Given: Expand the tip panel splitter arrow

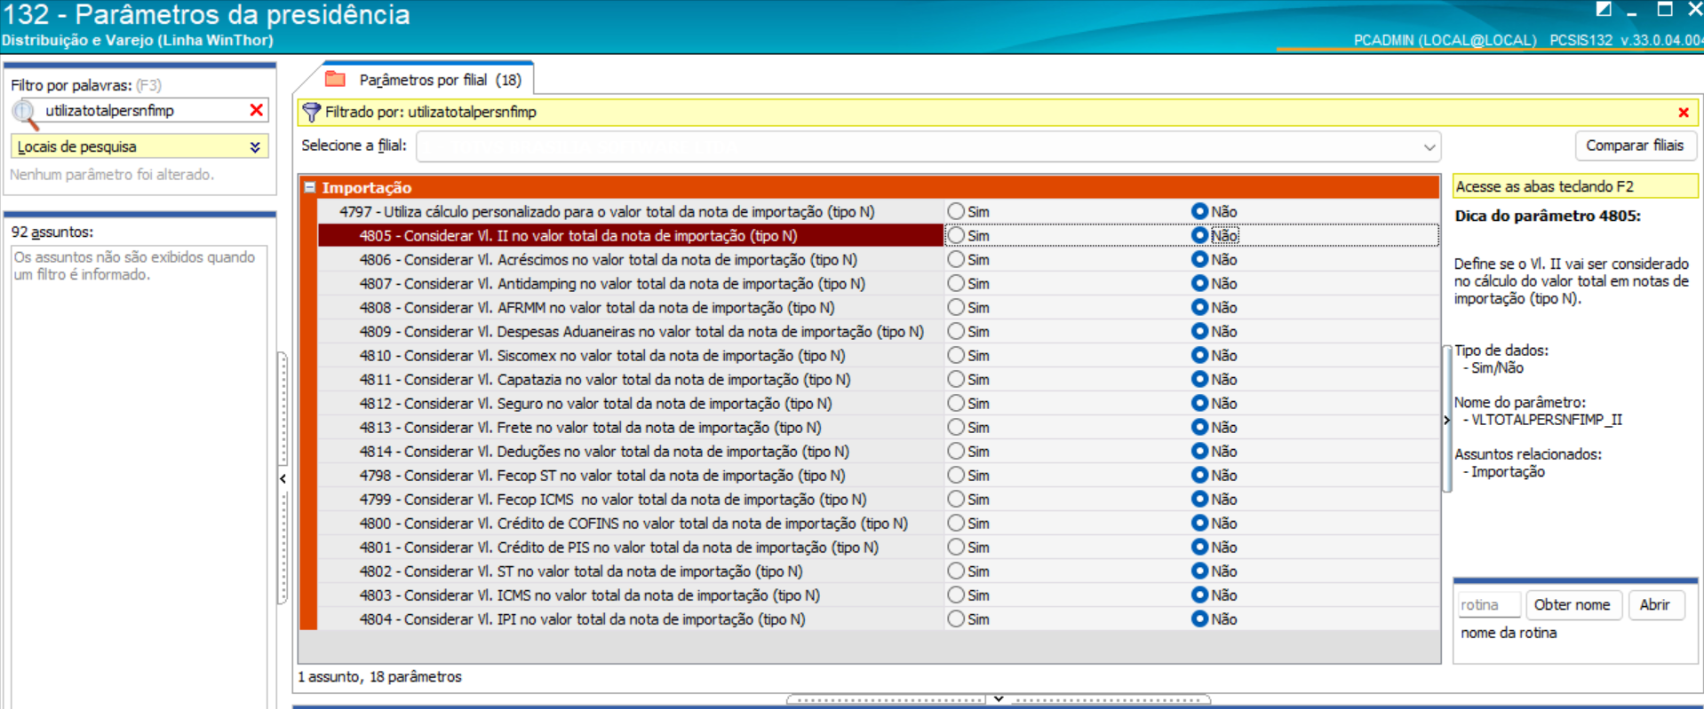Looking at the screenshot, I should [x=1446, y=420].
